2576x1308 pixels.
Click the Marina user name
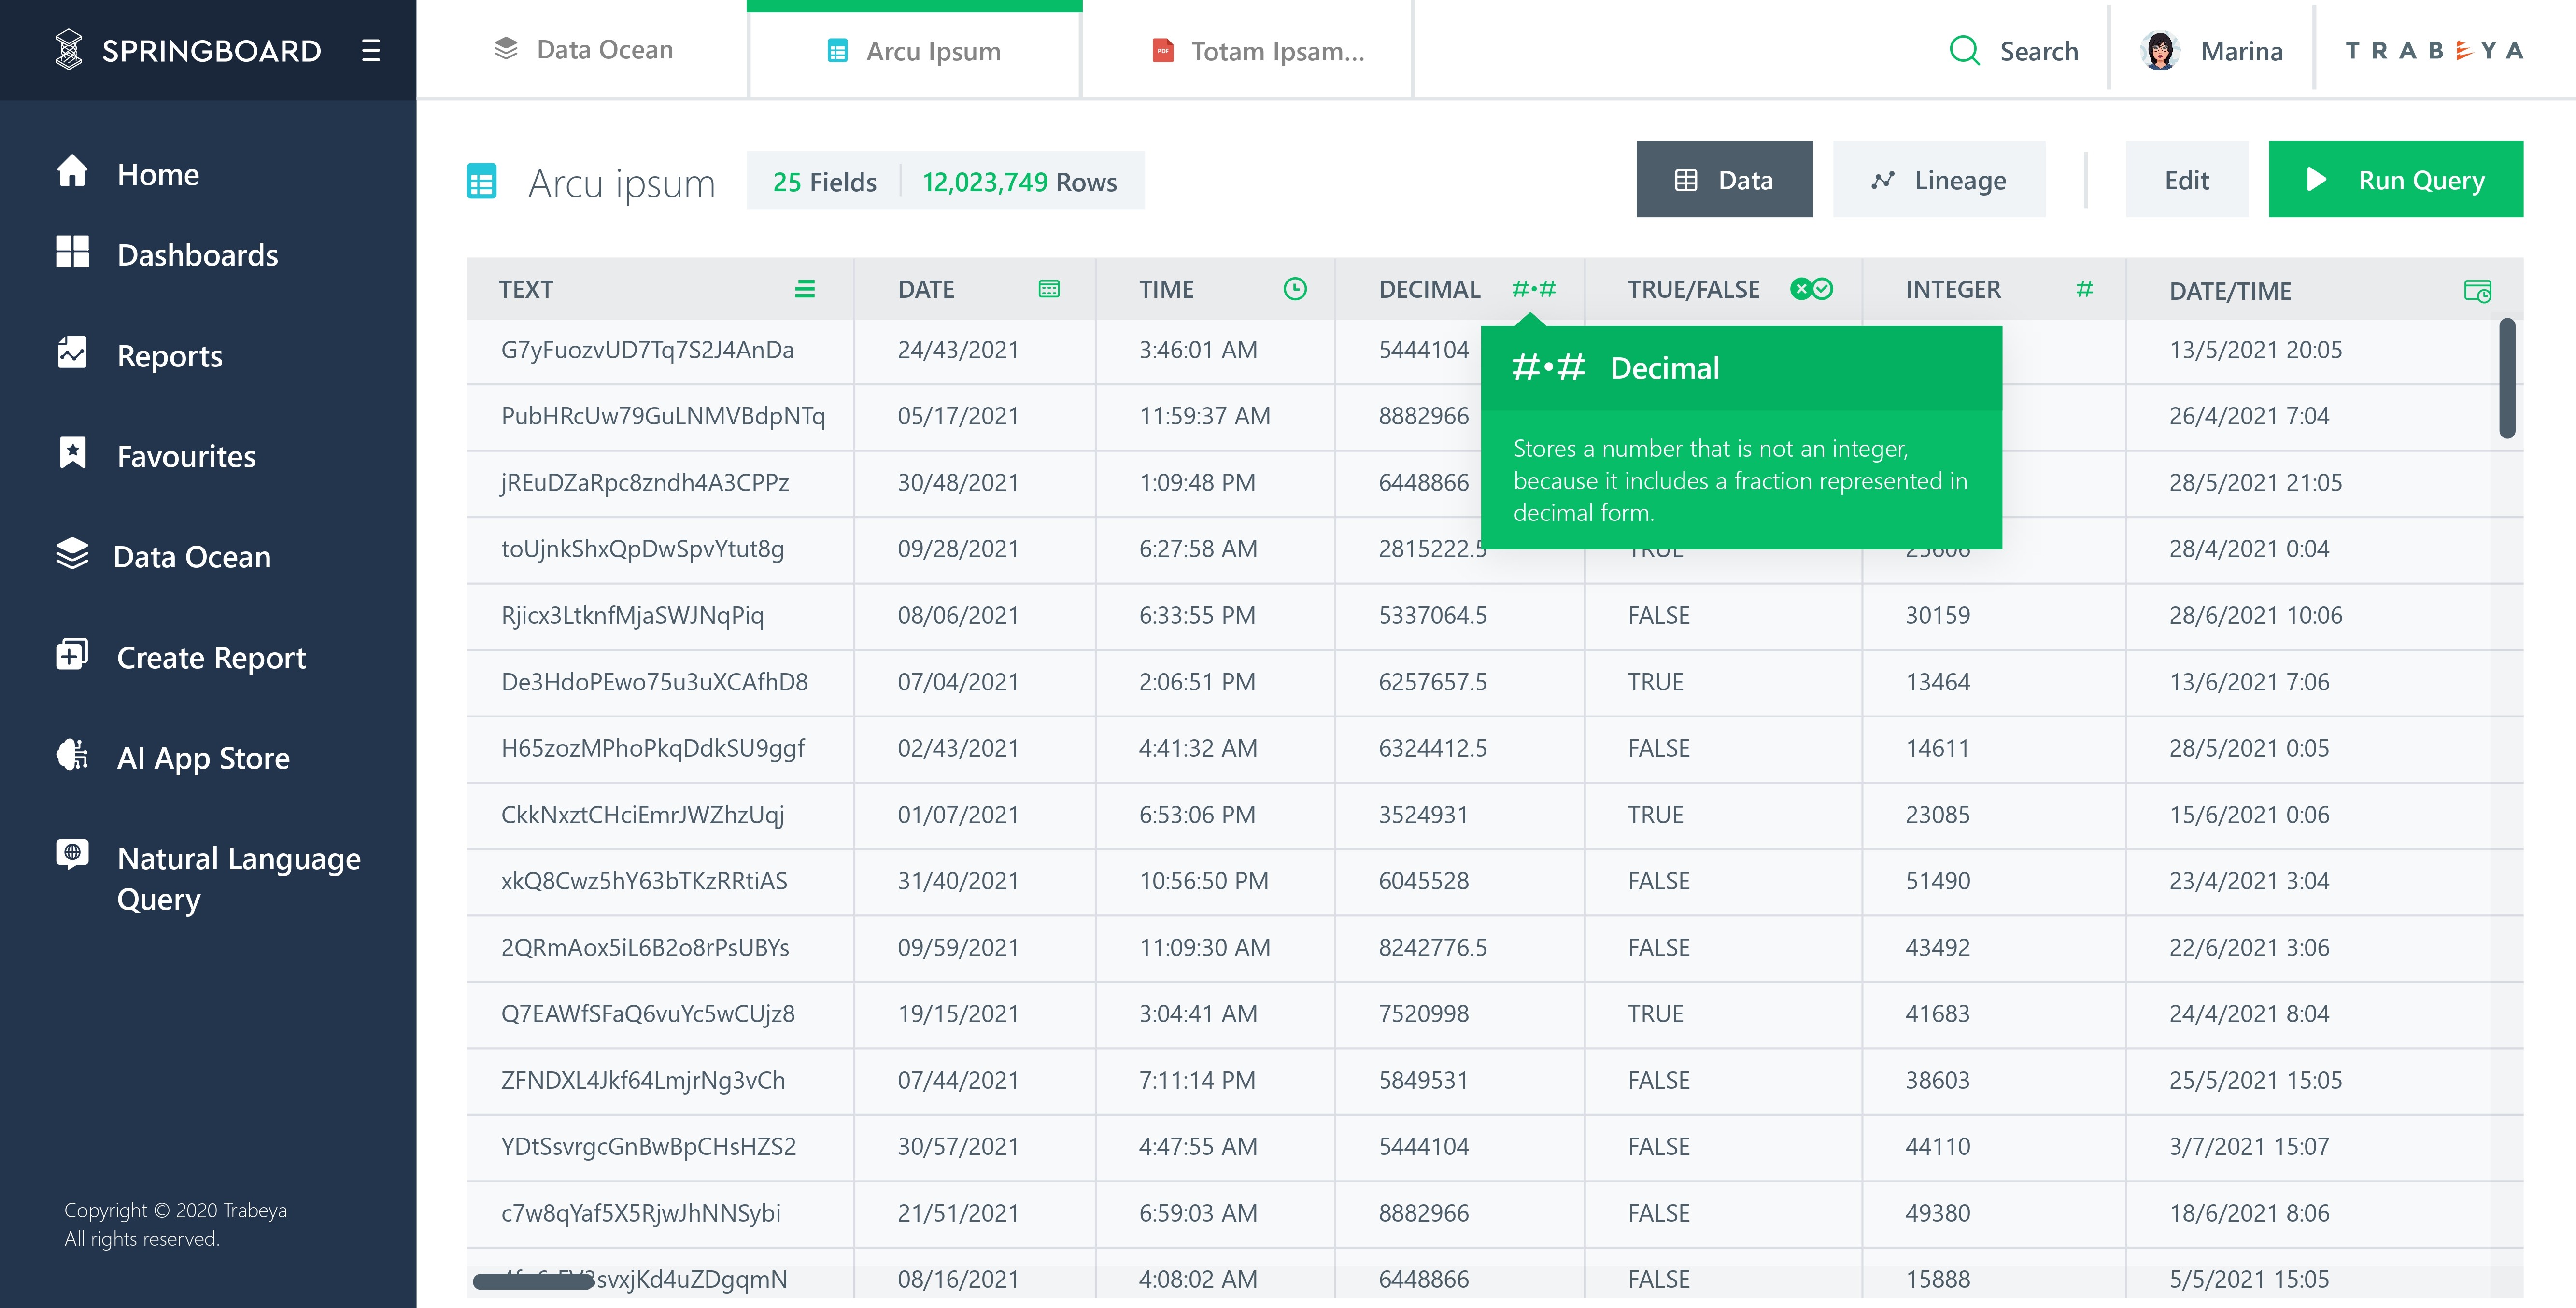(x=2242, y=51)
